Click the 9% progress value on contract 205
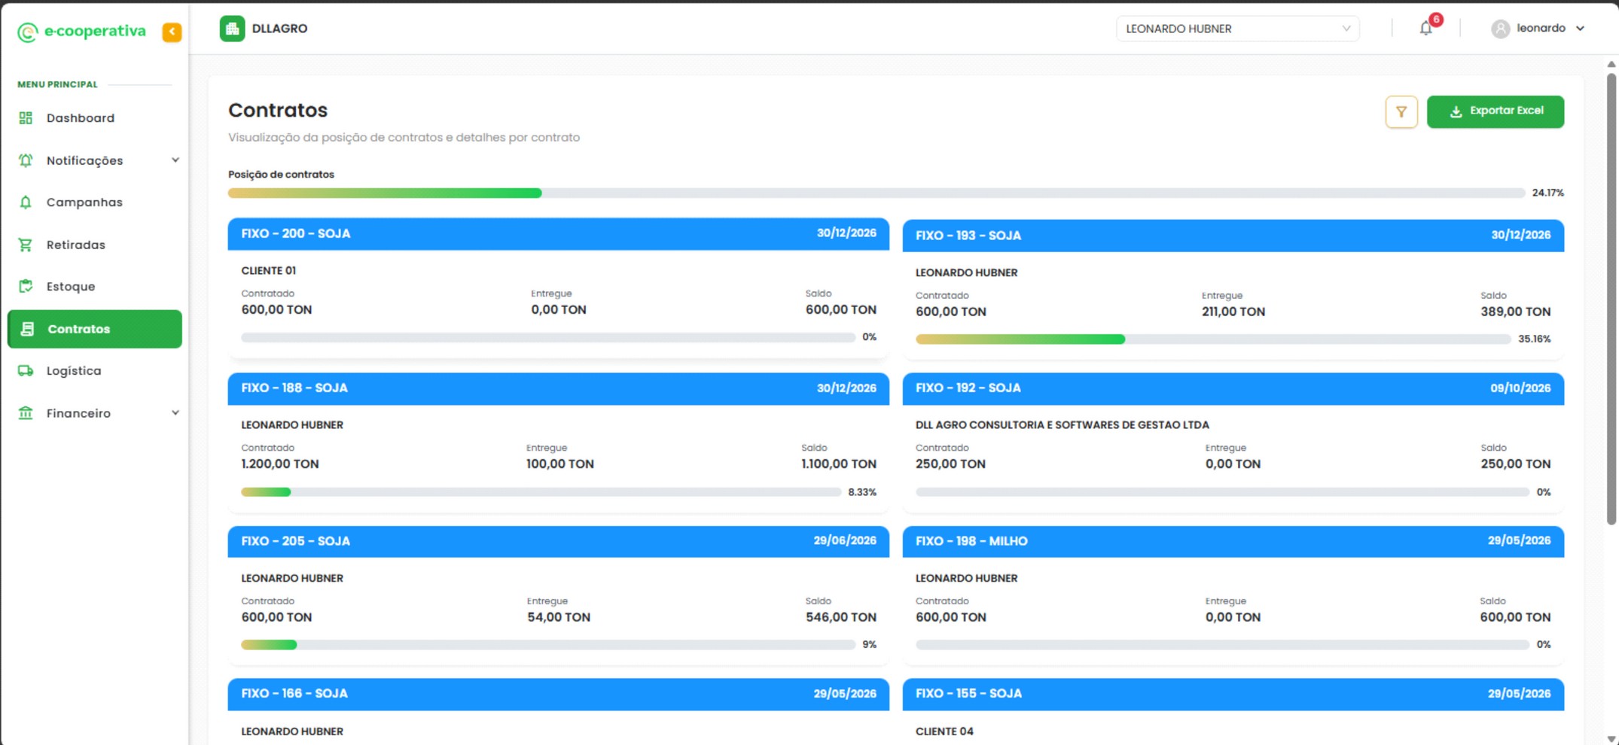Image resolution: width=1619 pixels, height=745 pixels. (x=869, y=645)
